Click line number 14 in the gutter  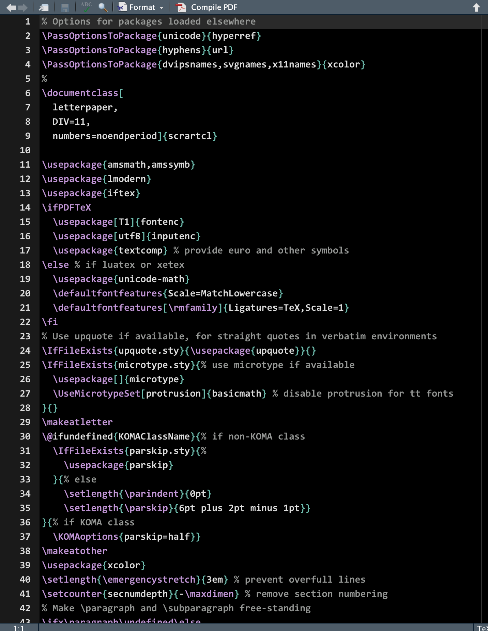pyautogui.click(x=25, y=207)
